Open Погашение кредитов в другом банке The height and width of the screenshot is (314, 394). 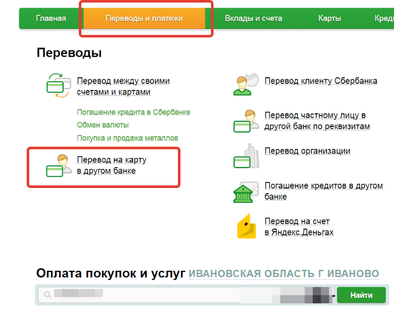tap(324, 191)
